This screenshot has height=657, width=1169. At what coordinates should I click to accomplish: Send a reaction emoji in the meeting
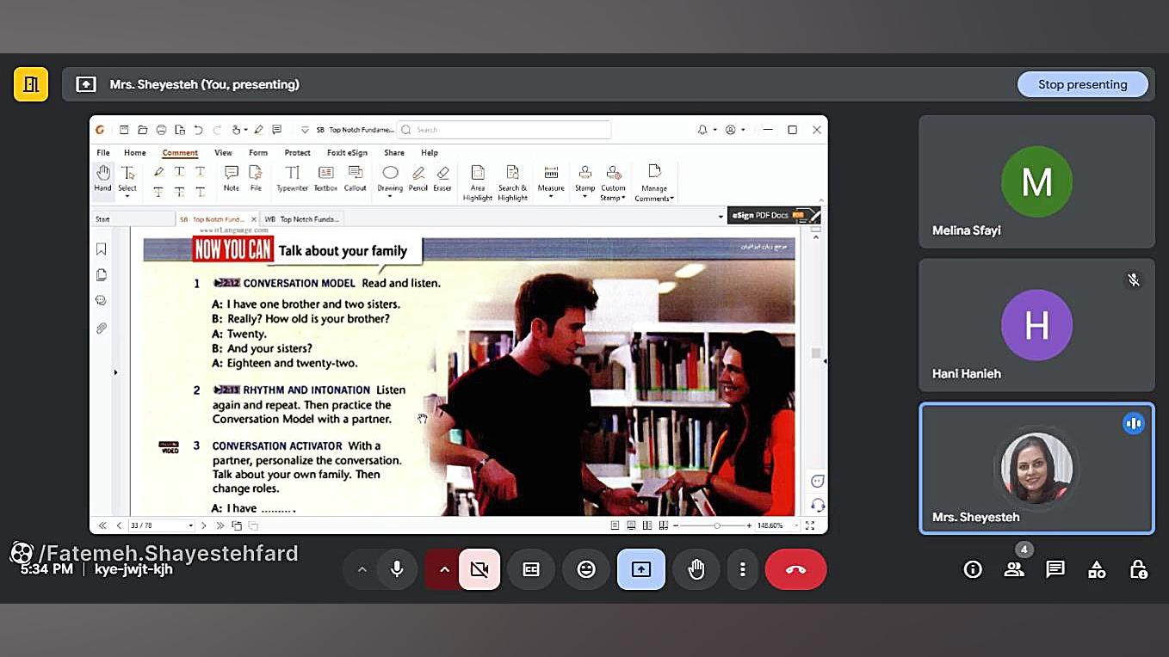click(586, 569)
